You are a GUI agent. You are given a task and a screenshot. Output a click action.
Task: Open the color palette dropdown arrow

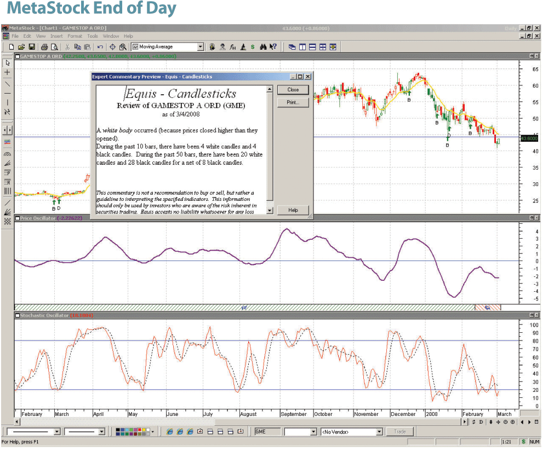click(x=153, y=432)
